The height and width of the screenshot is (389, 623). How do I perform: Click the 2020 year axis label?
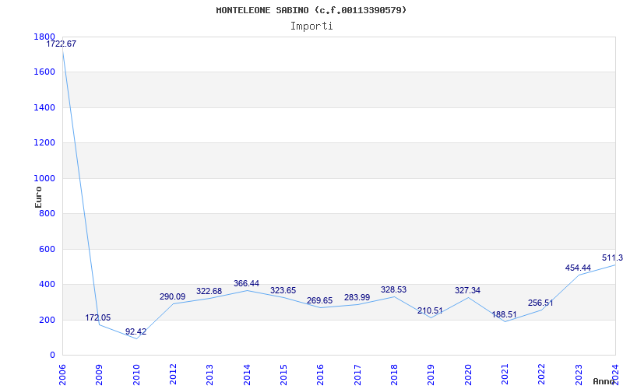(x=468, y=375)
